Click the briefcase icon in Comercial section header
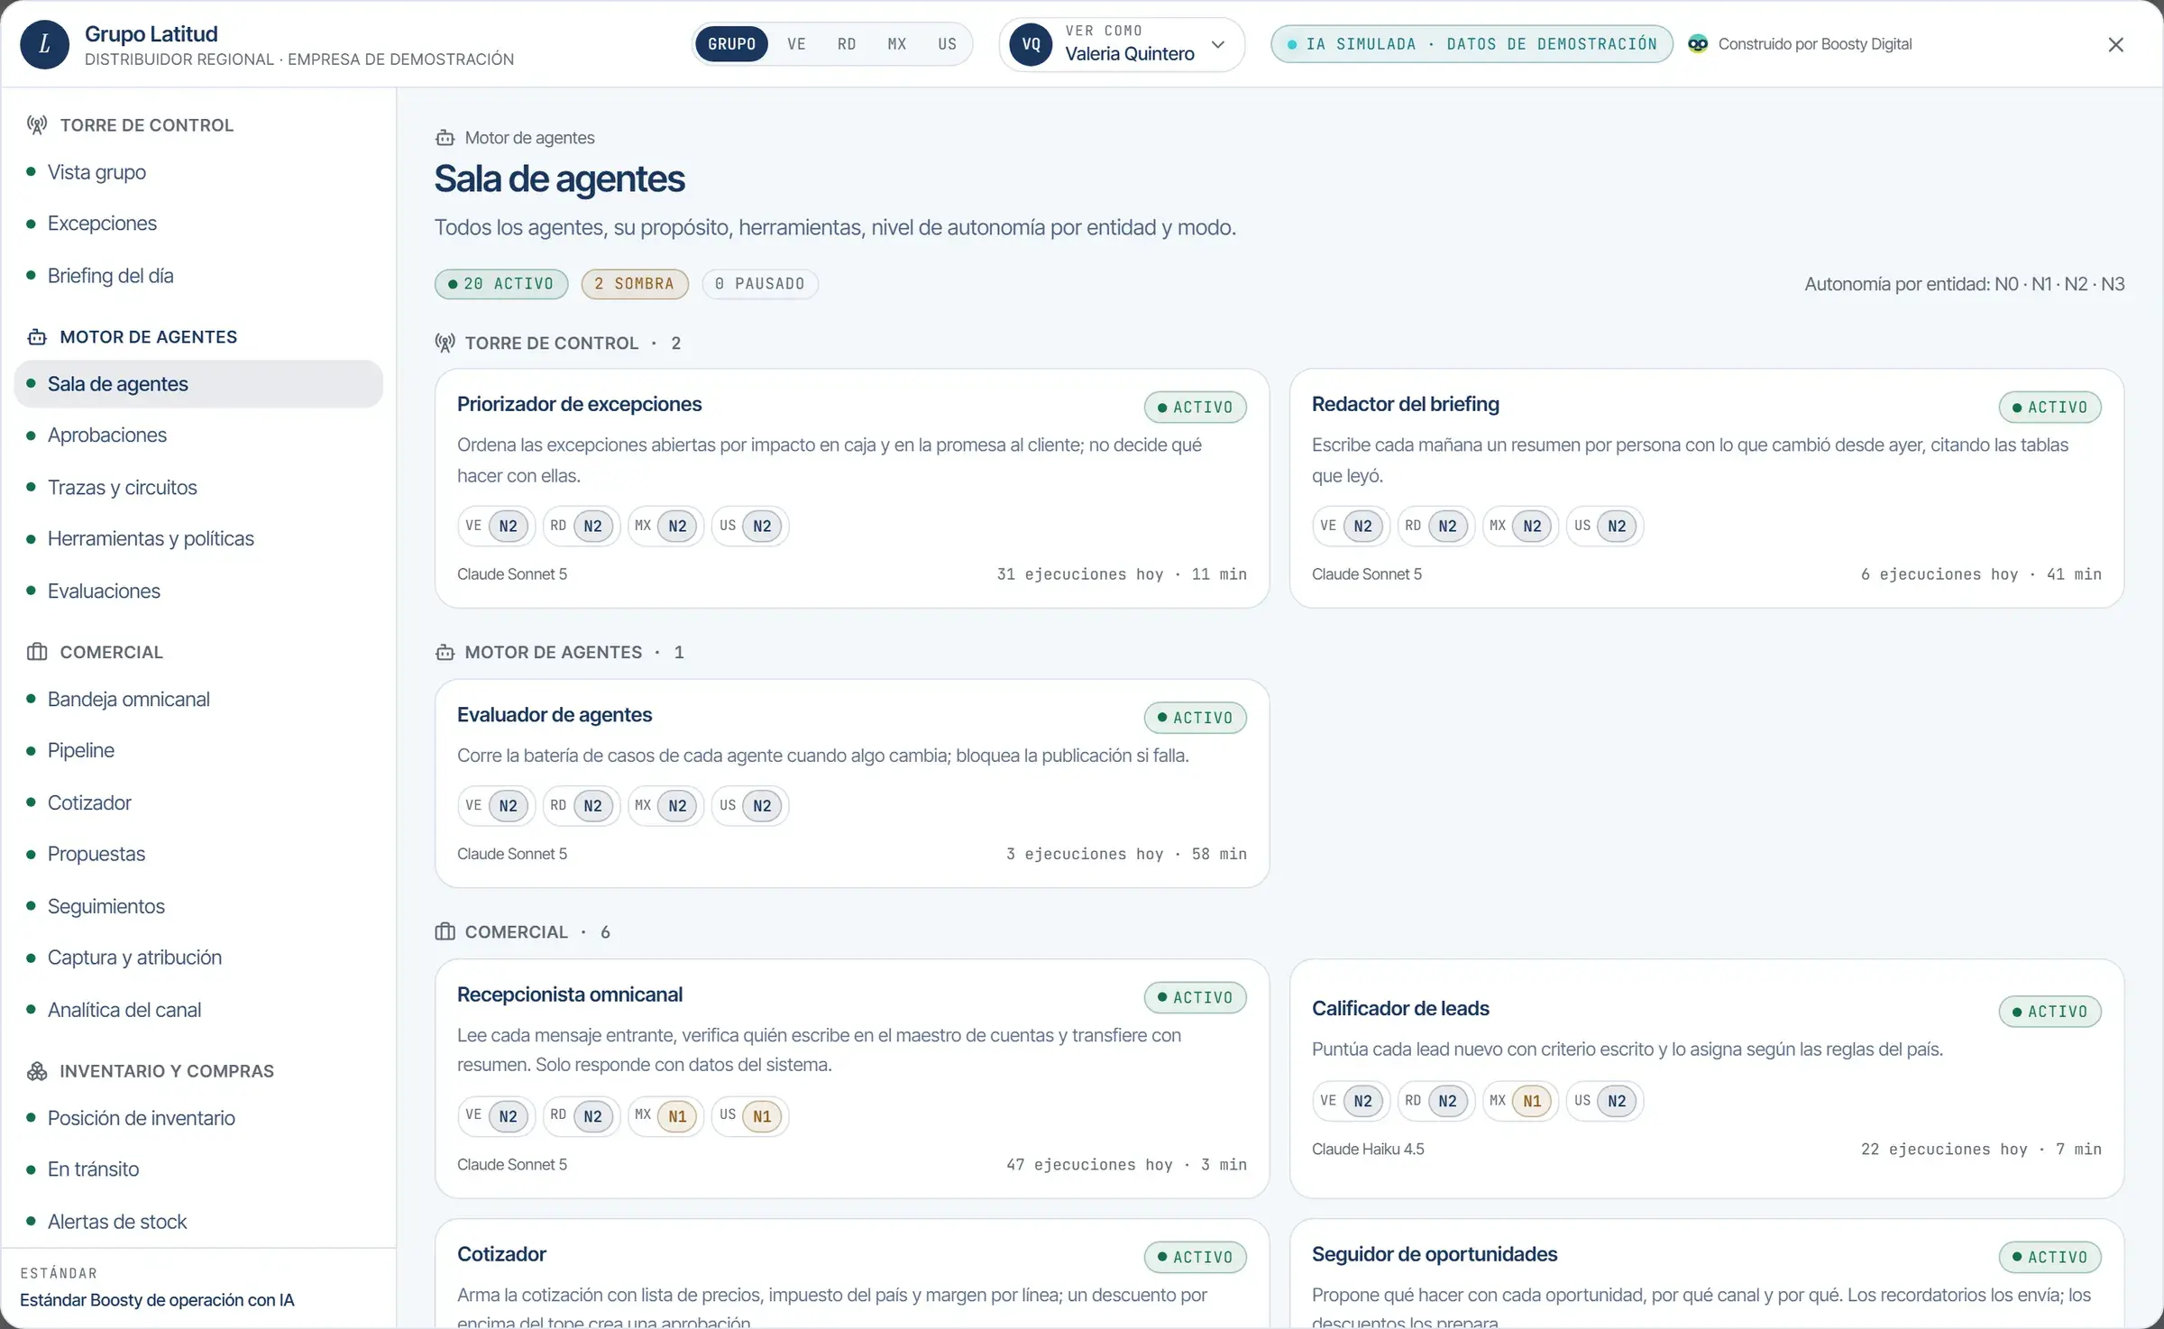 (x=445, y=932)
